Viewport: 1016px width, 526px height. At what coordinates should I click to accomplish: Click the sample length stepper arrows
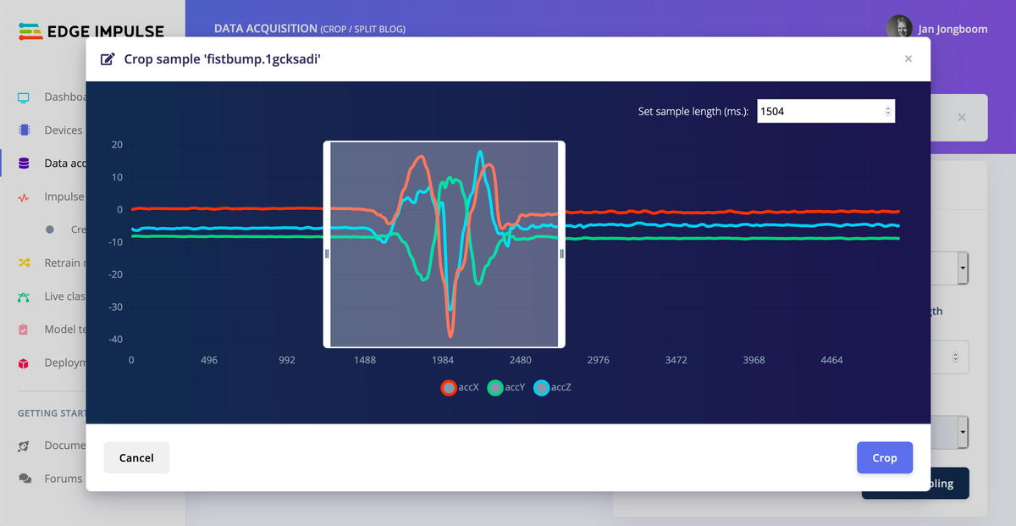tap(887, 111)
